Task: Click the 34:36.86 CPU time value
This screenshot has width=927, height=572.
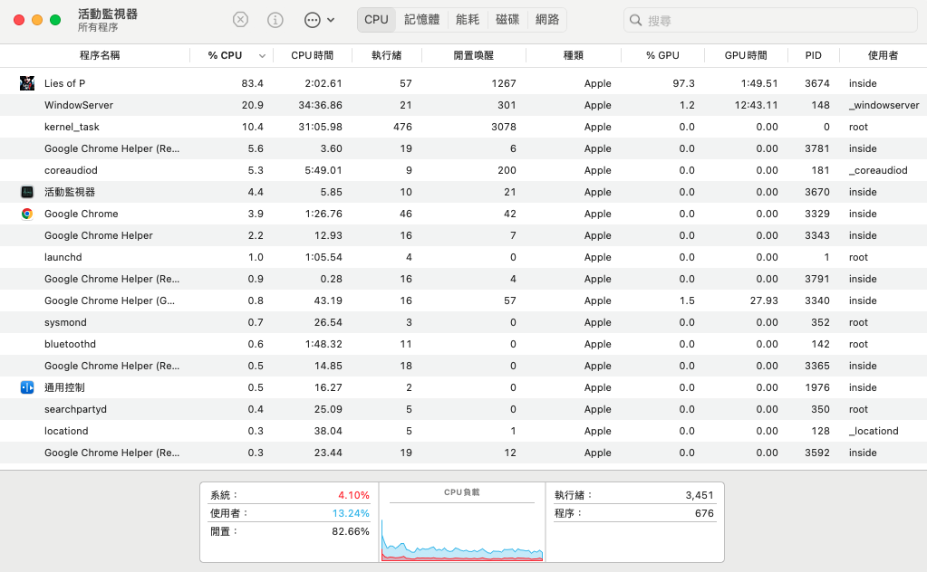Action: click(x=320, y=105)
